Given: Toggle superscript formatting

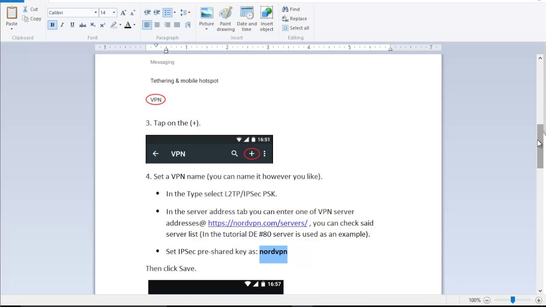Looking at the screenshot, I should pyautogui.click(x=102, y=25).
